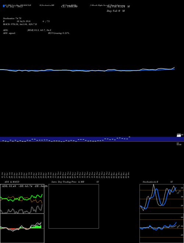Click the MACD histogram panel
The image size is (184, 243).
tap(22, 228)
